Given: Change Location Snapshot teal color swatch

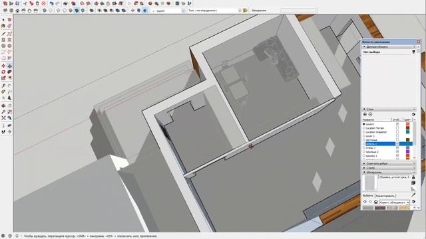Looking at the screenshot, I should pos(407,132).
